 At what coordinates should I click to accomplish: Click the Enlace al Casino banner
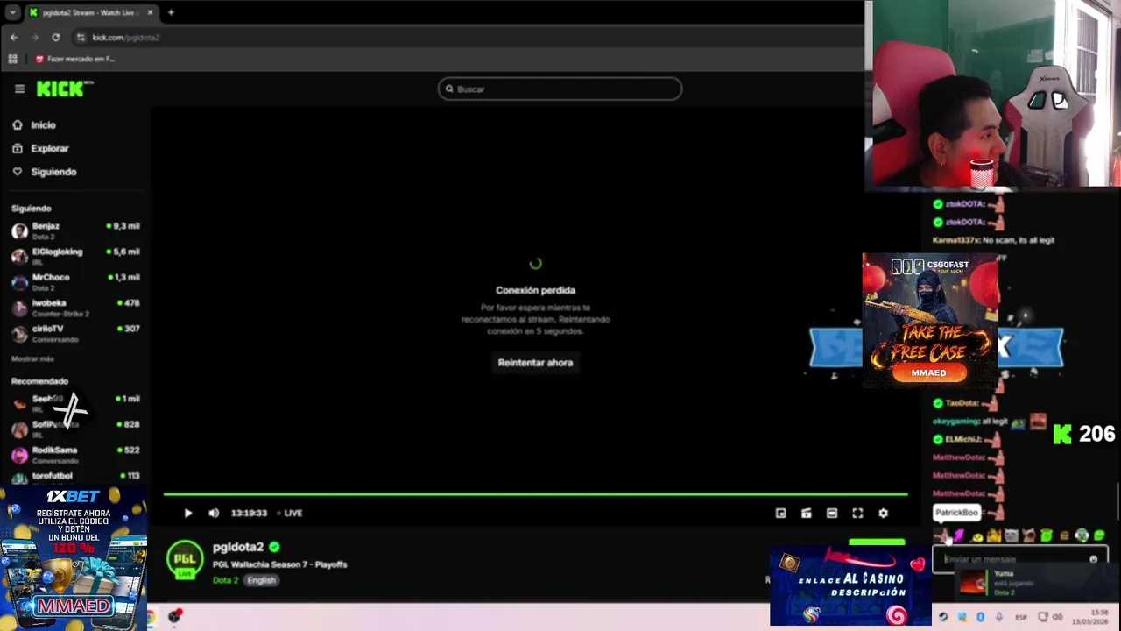pos(850,585)
